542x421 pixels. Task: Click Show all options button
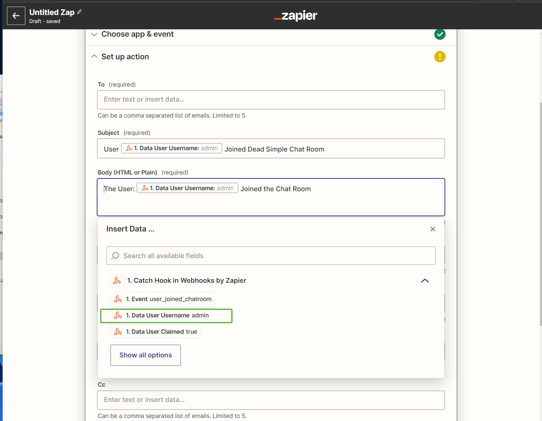point(145,355)
